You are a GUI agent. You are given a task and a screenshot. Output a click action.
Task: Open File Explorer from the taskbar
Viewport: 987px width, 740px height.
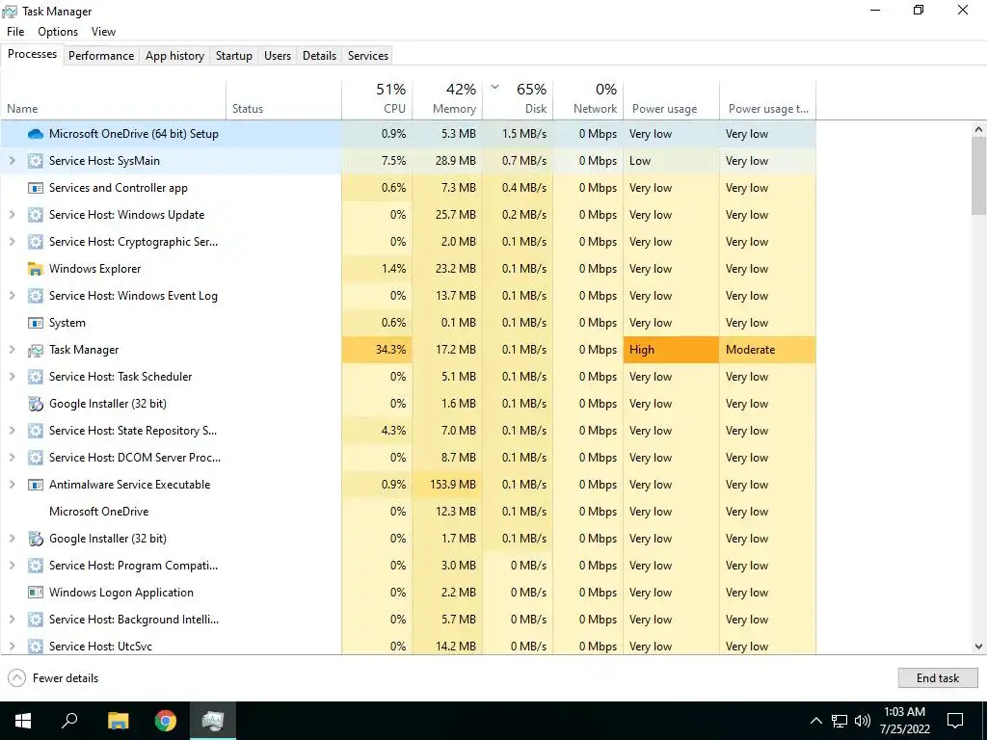(118, 721)
